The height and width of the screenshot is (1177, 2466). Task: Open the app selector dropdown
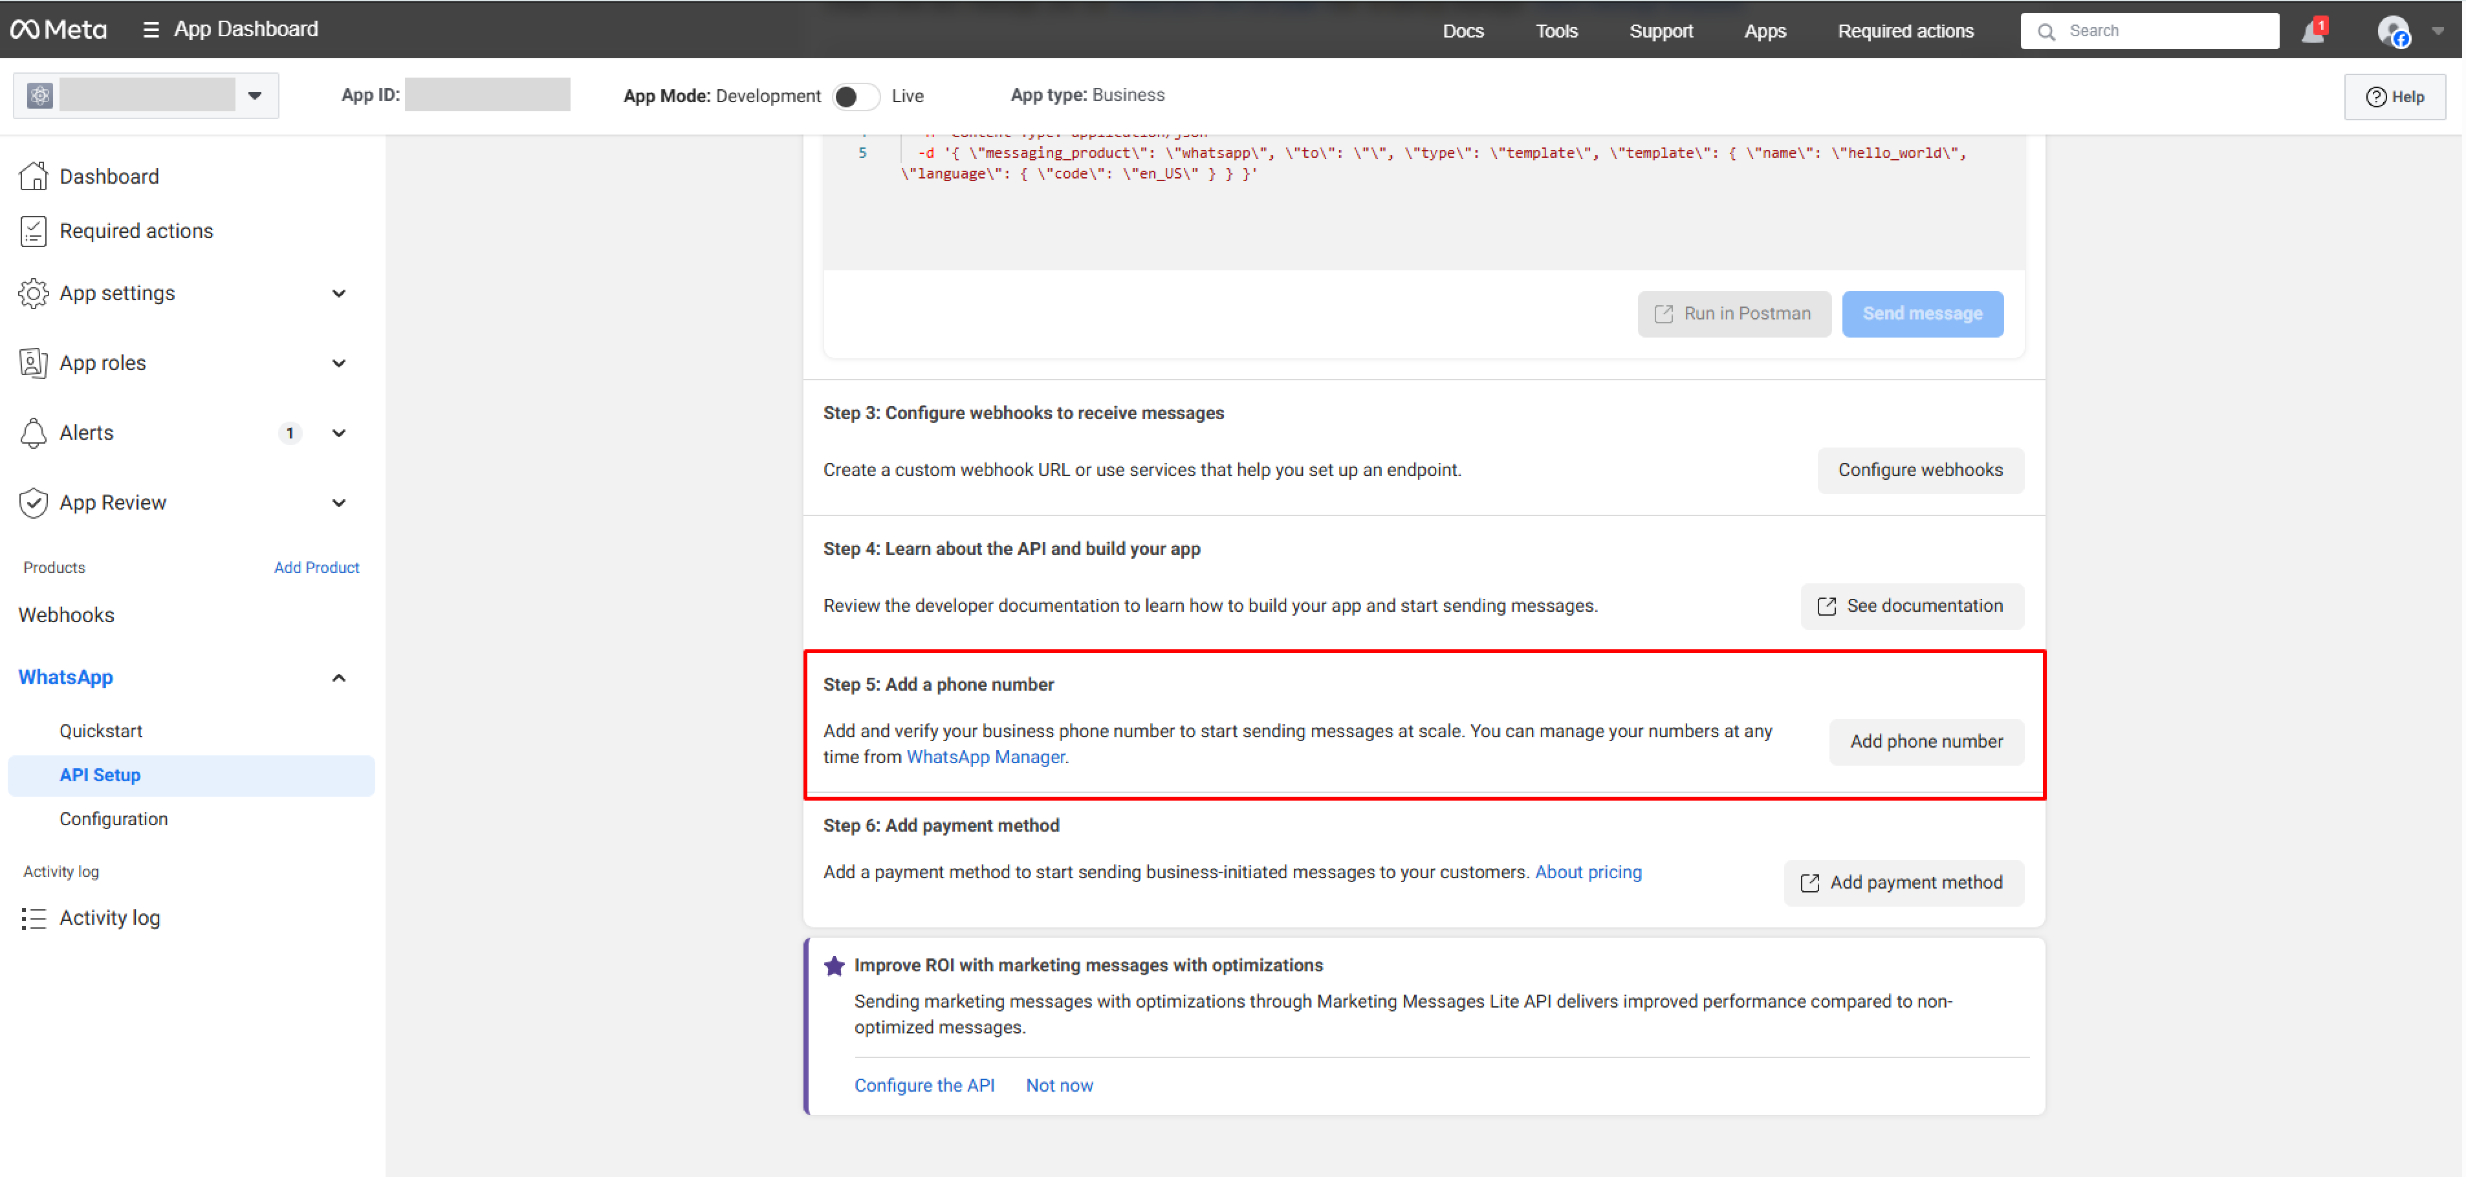tap(254, 94)
